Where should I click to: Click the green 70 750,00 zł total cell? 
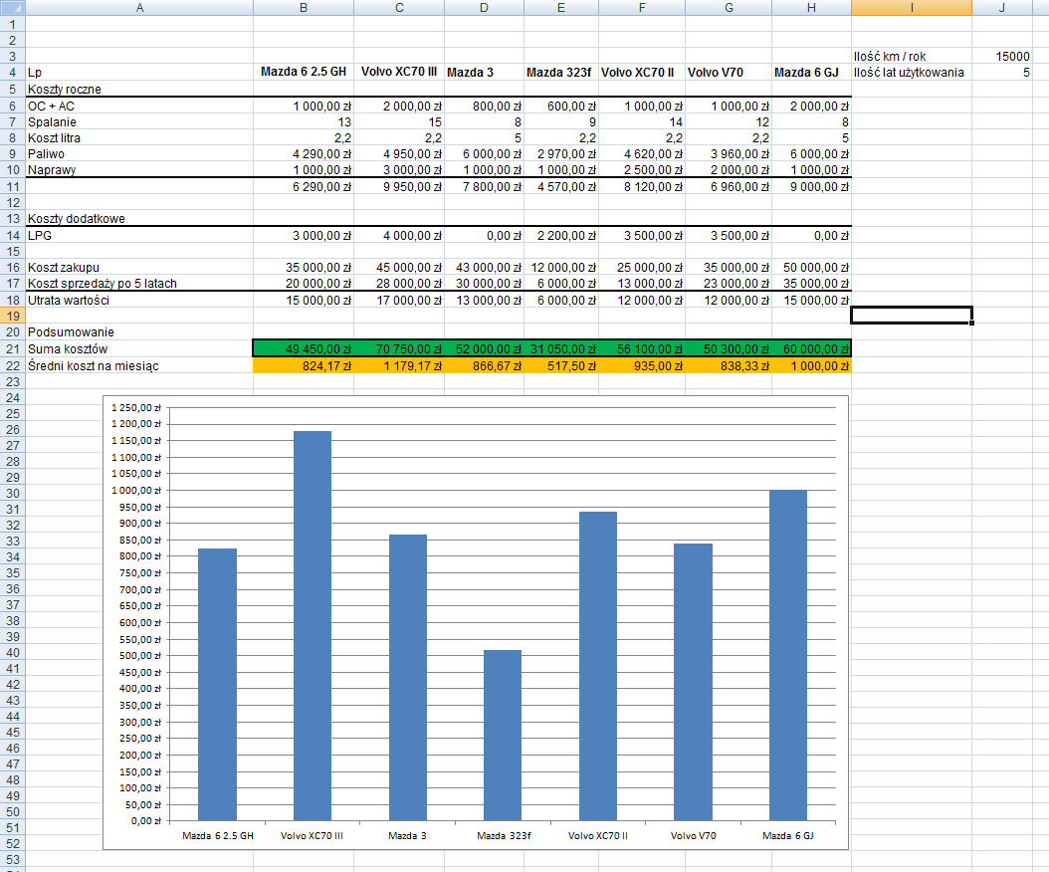point(398,348)
